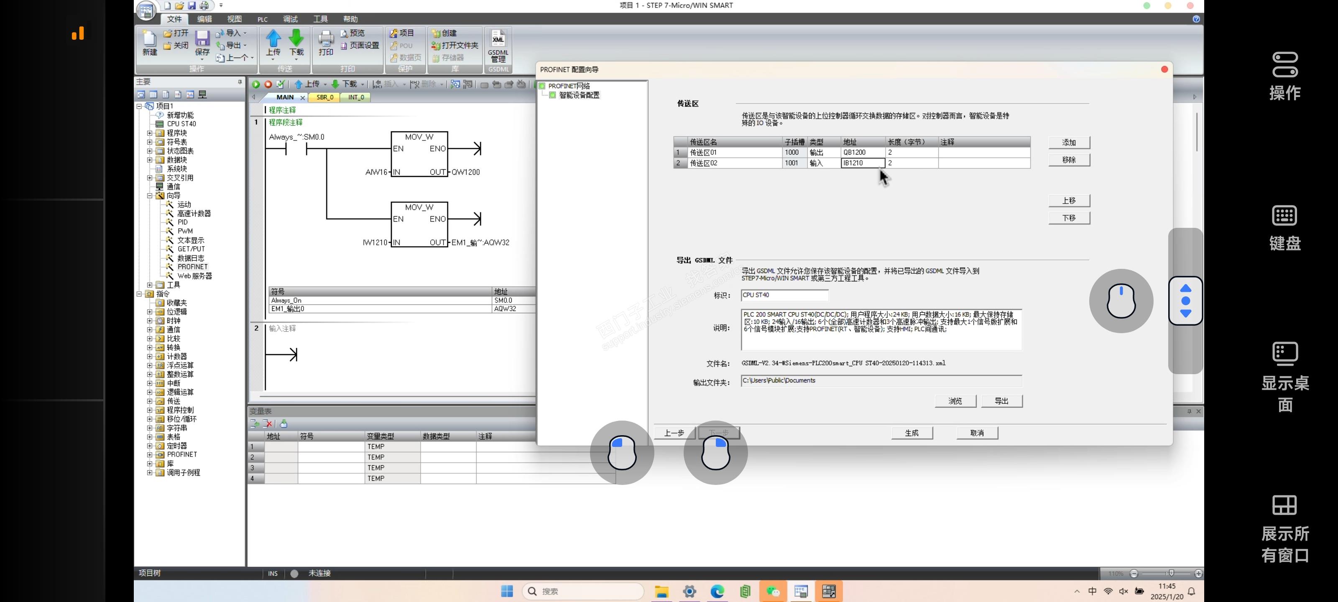Click the Print icon in ribbon

click(326, 39)
